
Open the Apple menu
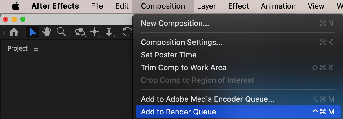[15, 6]
